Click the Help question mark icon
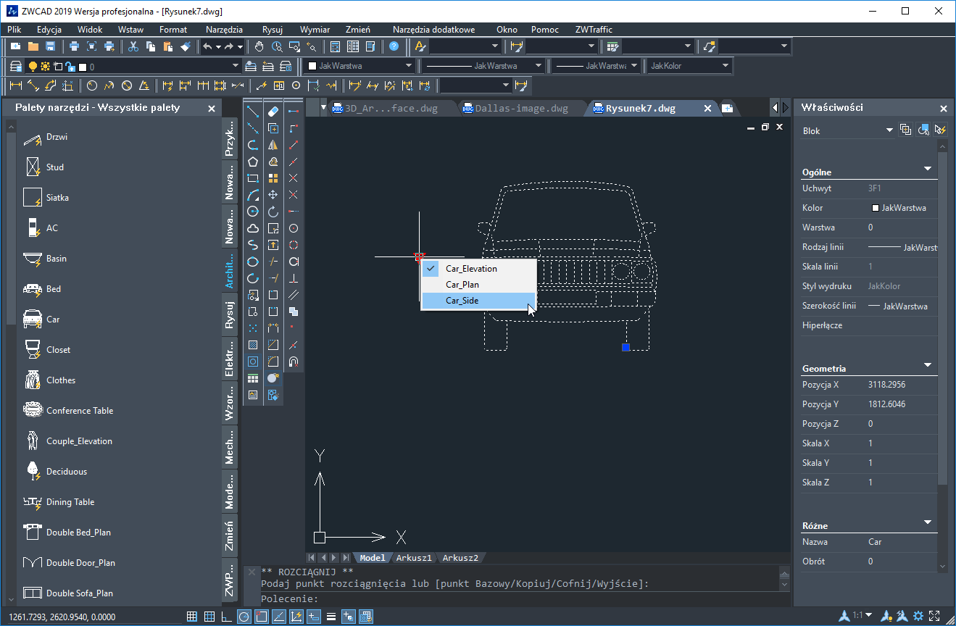This screenshot has height=626, width=956. 394,46
